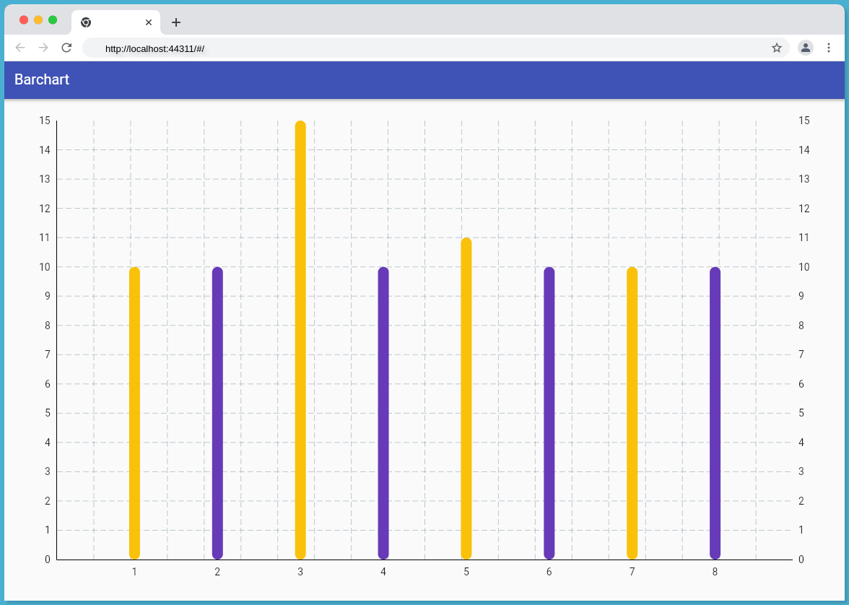Image resolution: width=849 pixels, height=605 pixels.
Task: Open a new browser tab with the plus button
Action: 175,22
